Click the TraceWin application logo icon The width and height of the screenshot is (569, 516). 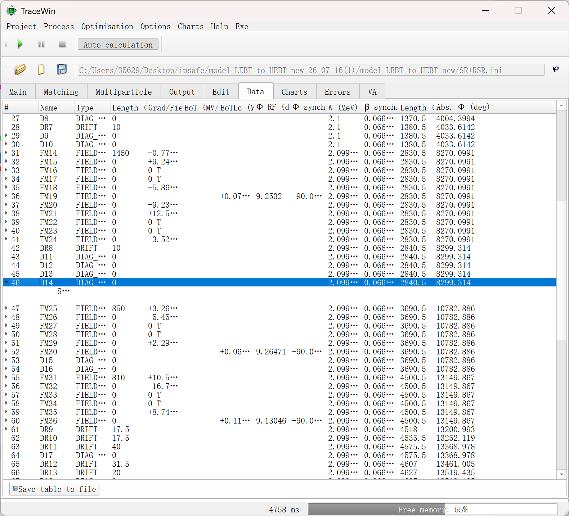click(12, 11)
